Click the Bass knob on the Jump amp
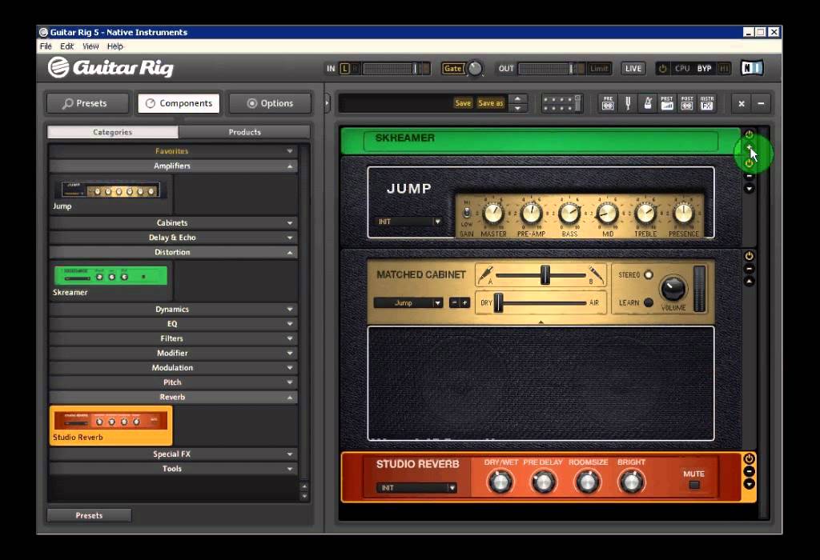This screenshot has width=820, height=560. pyautogui.click(x=569, y=214)
